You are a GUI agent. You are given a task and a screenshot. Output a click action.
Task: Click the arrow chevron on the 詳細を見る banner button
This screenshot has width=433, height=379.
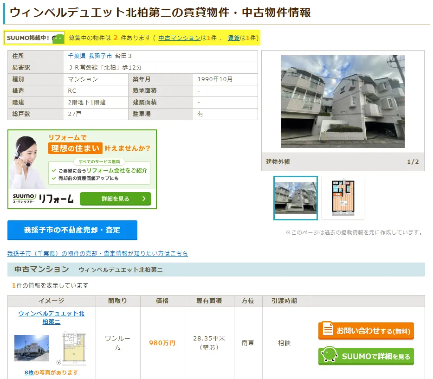point(144,199)
